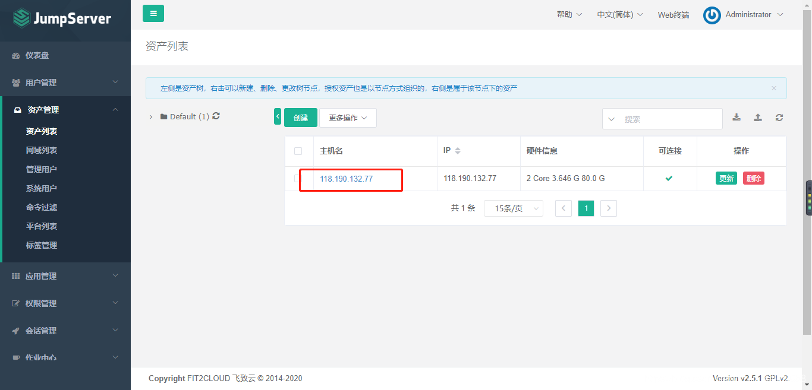Open hostname link 118.190.132.77

click(x=347, y=178)
